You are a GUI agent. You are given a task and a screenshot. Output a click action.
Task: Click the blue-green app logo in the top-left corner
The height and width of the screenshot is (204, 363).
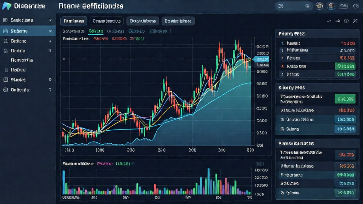pyautogui.click(x=7, y=6)
